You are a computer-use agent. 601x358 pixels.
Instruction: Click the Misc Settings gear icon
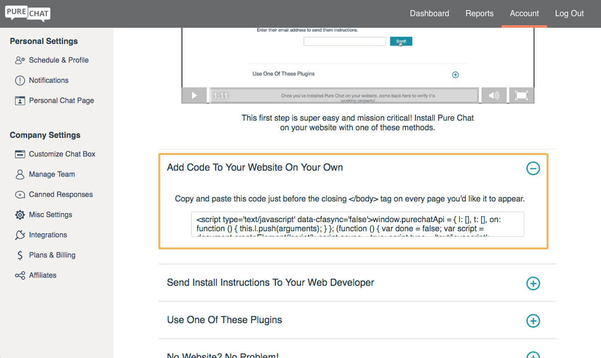(x=20, y=215)
